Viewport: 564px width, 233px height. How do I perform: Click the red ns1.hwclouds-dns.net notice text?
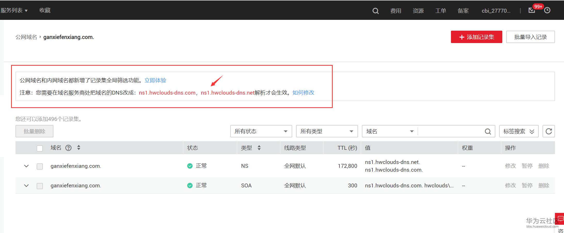pos(228,93)
